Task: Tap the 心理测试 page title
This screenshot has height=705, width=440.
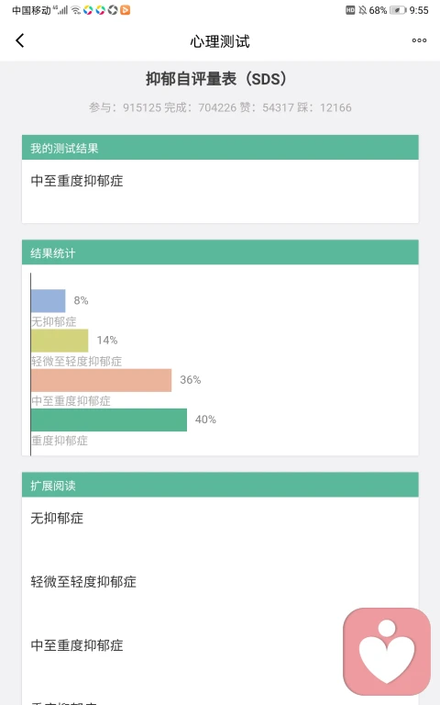Action: [220, 41]
